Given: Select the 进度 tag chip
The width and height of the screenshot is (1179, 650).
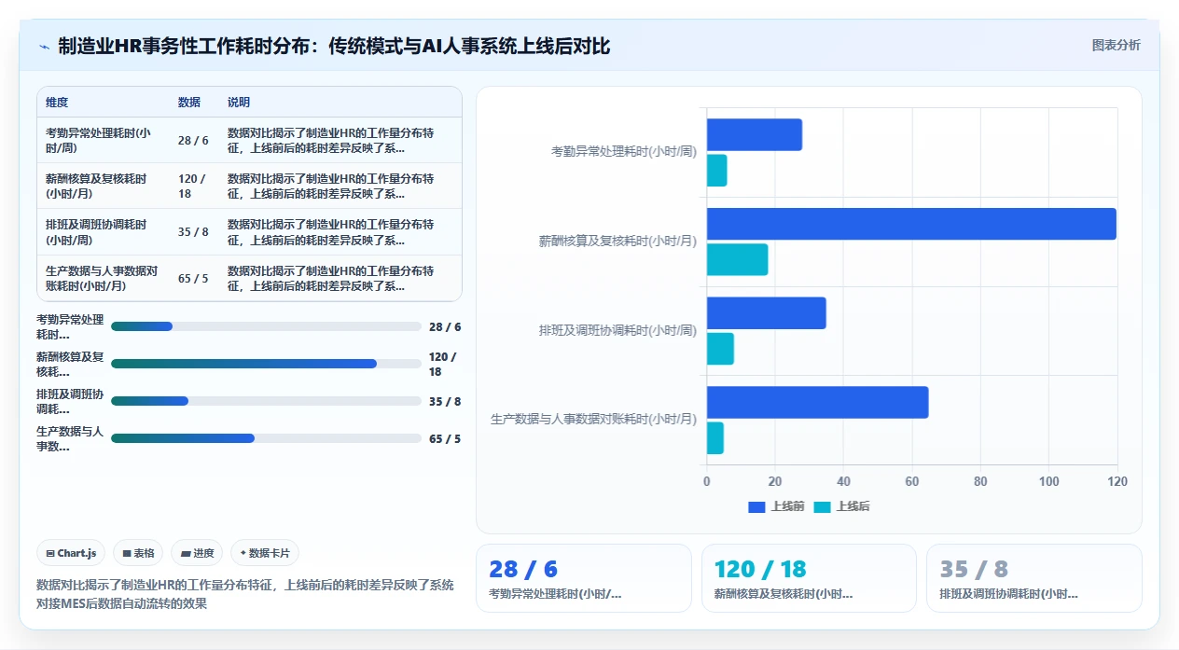Looking at the screenshot, I should click(197, 553).
